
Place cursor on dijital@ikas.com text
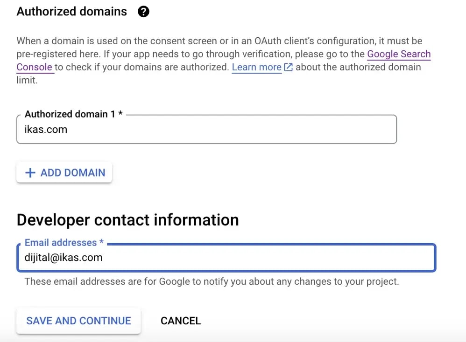(64, 258)
